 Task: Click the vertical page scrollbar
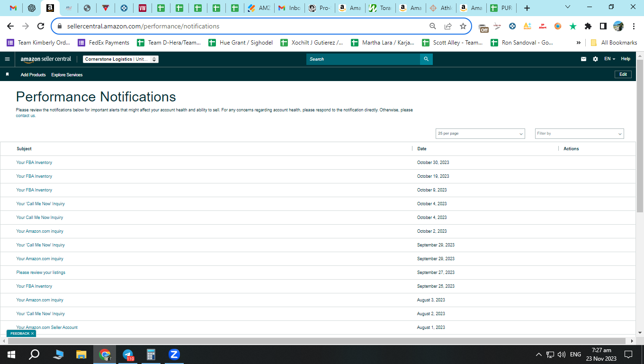pyautogui.click(x=640, y=136)
